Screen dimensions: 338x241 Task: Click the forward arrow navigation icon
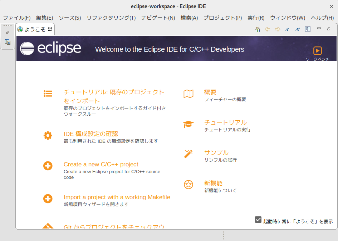click(278, 29)
